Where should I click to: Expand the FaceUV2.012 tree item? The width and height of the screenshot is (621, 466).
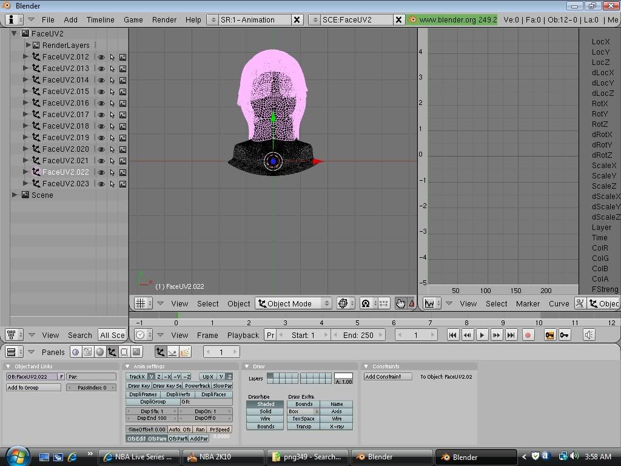click(25, 56)
